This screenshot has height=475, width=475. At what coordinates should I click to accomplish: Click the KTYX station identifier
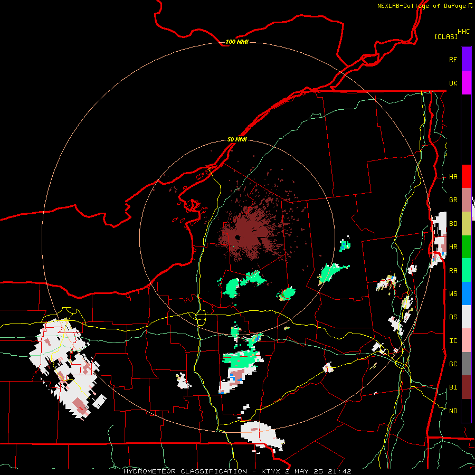coord(271,471)
